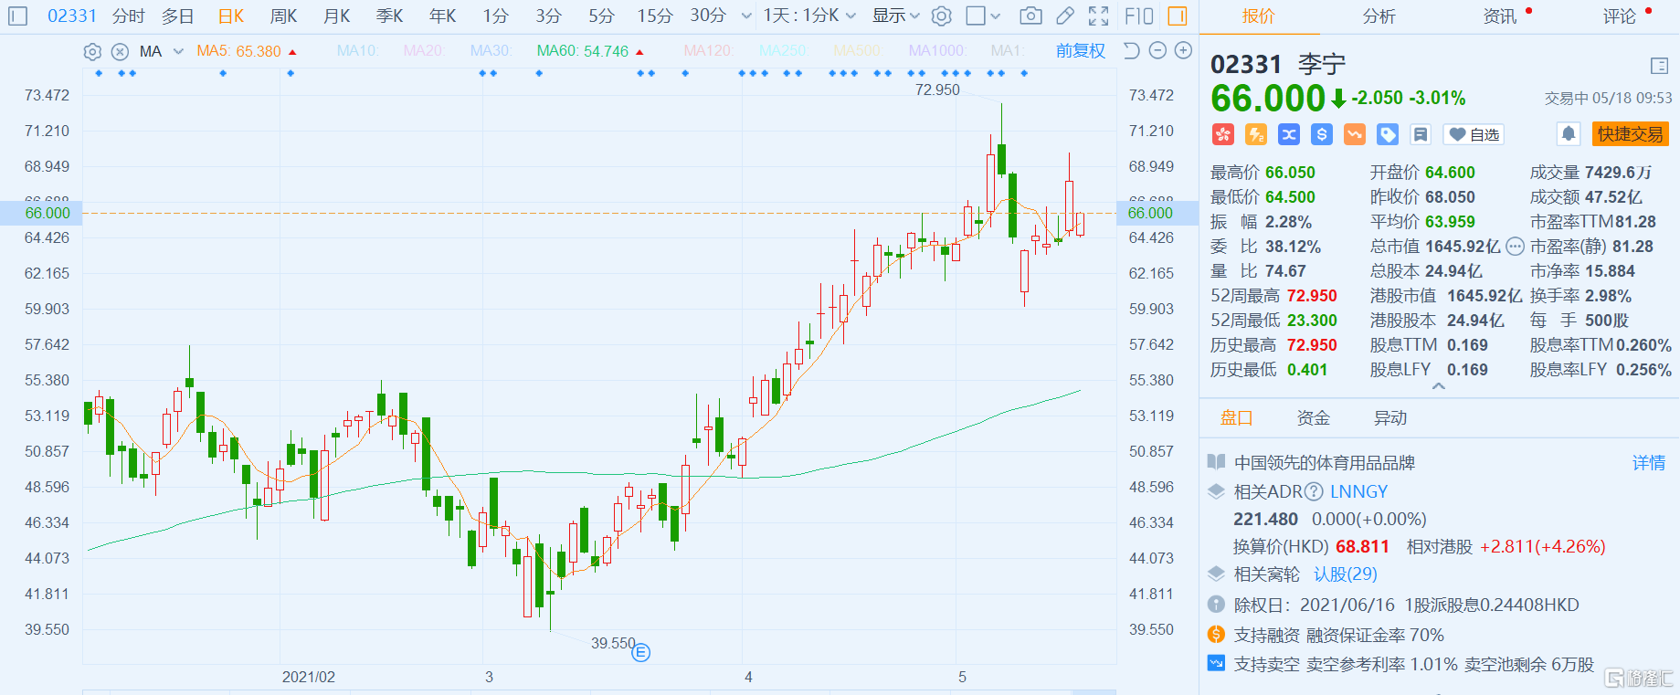
Task: Remove the MA indicator with X icon
Action: [x=120, y=51]
